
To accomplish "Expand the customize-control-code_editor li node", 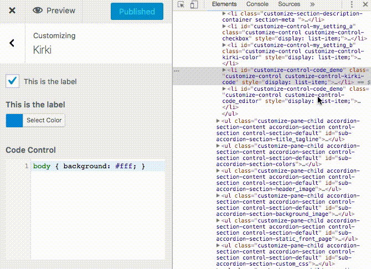I will (224, 89).
